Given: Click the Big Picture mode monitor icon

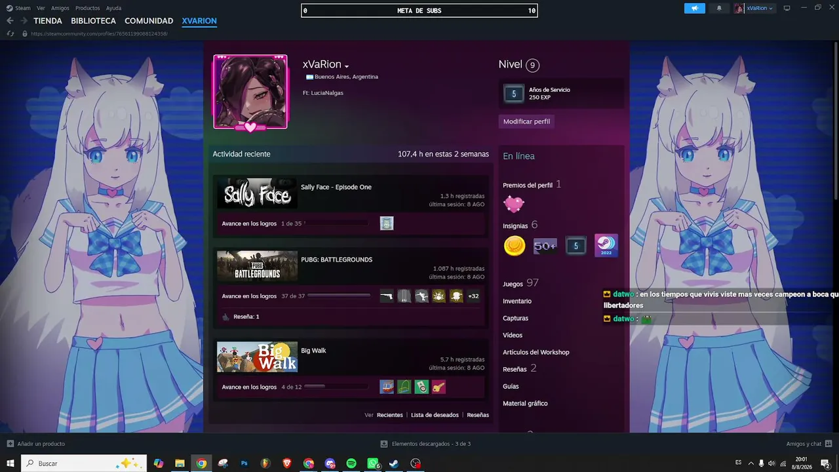Looking at the screenshot, I should click(x=787, y=8).
